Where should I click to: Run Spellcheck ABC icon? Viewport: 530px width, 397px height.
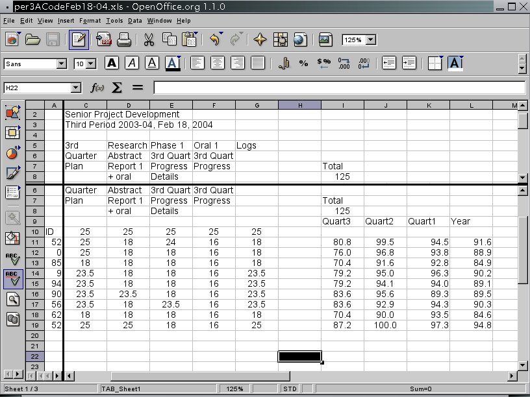pos(13,259)
